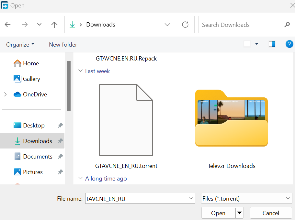Screen dimensions: 295x220
Task: Toggle the preview pane icon
Action: tap(272, 44)
